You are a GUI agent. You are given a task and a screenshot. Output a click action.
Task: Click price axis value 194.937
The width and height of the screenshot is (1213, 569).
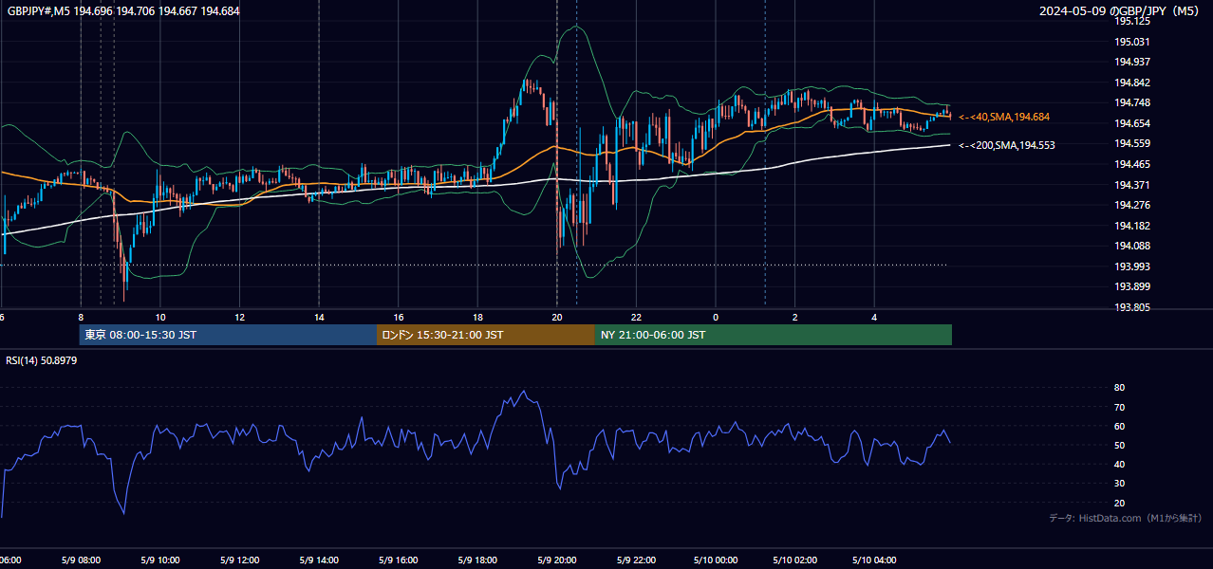point(1131,62)
